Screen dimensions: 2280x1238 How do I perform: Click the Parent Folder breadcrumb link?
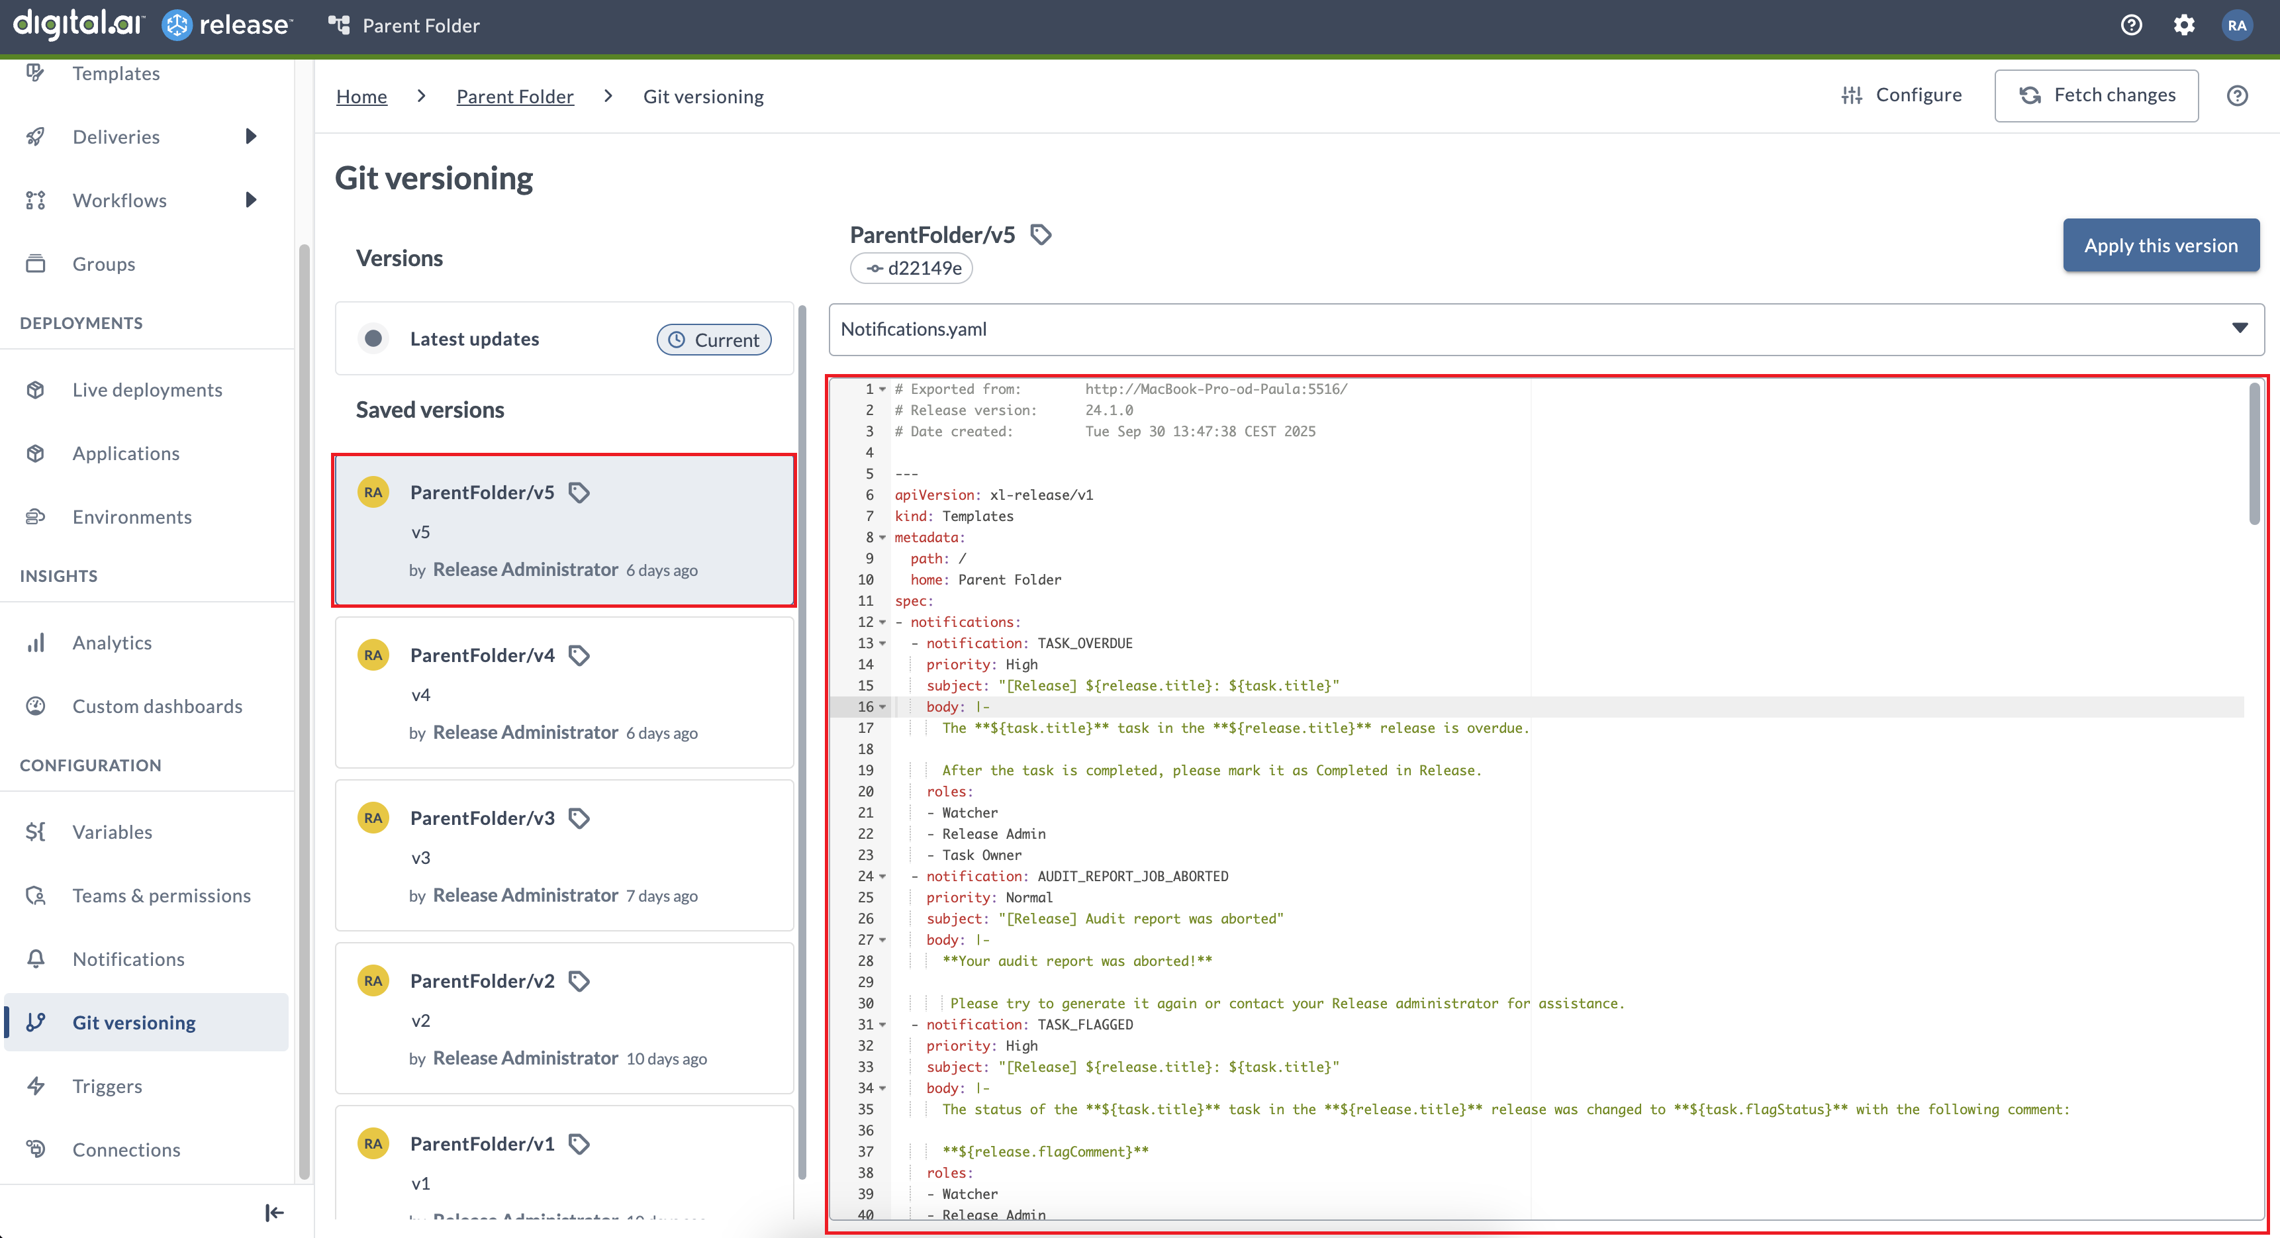click(x=514, y=97)
